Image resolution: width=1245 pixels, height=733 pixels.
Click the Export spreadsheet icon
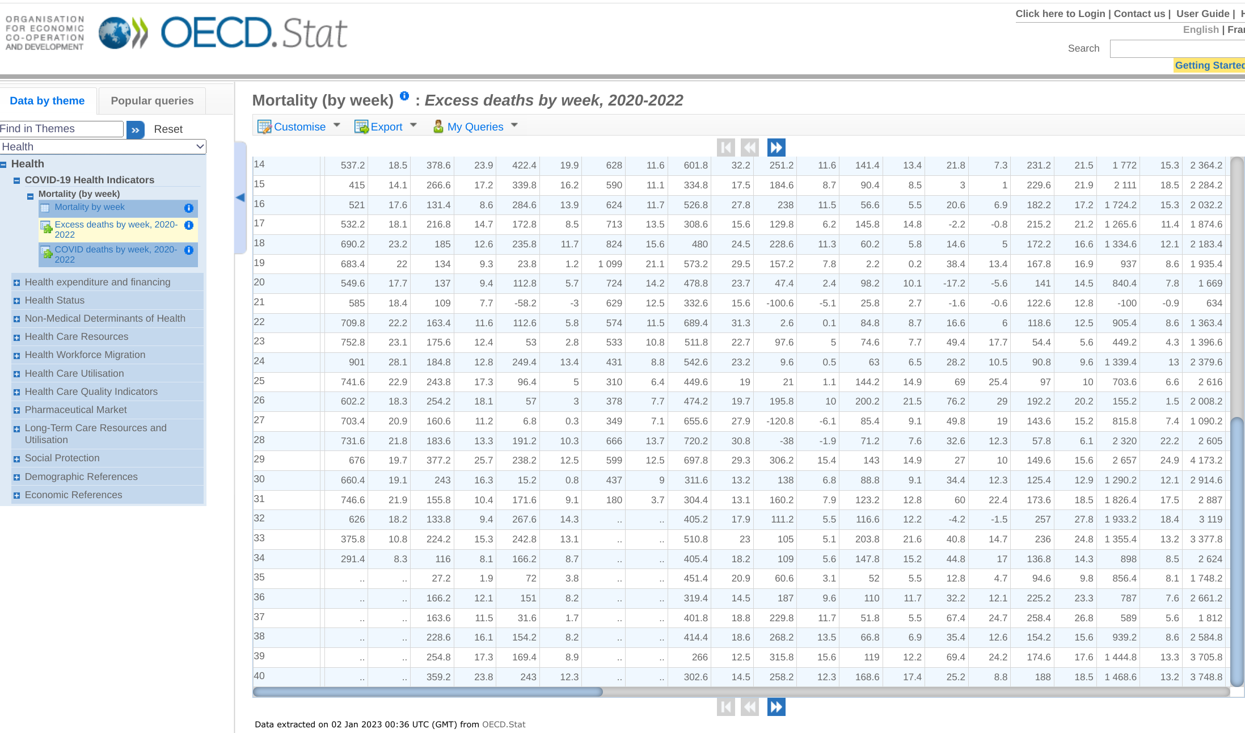coord(361,127)
